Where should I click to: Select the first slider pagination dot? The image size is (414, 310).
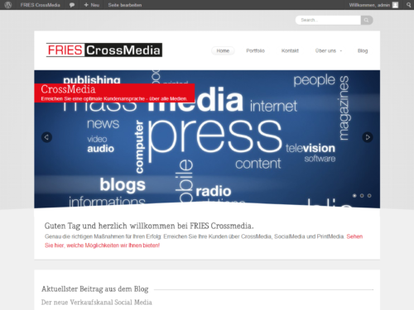pyautogui.click(x=354, y=196)
